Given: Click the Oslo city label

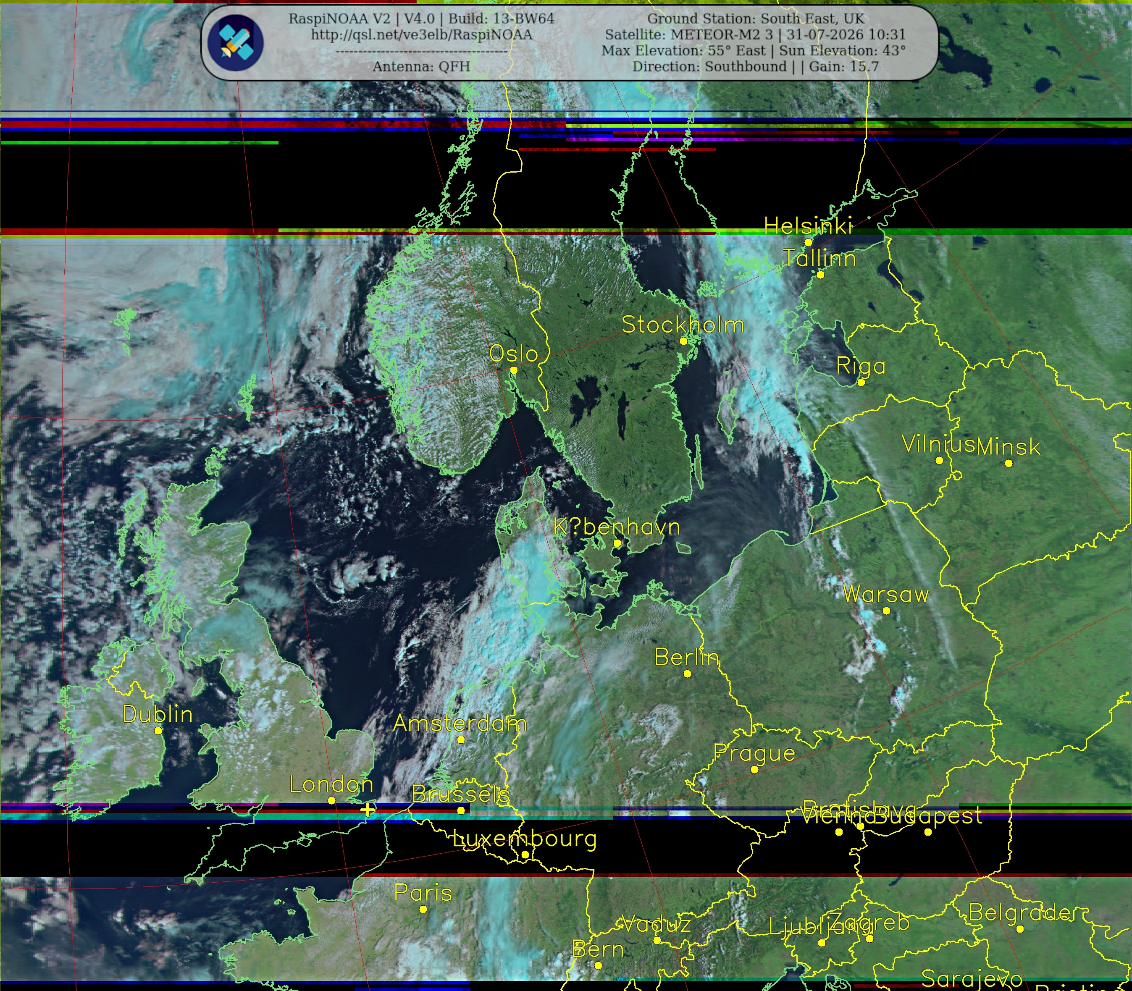Looking at the screenshot, I should coord(513,354).
